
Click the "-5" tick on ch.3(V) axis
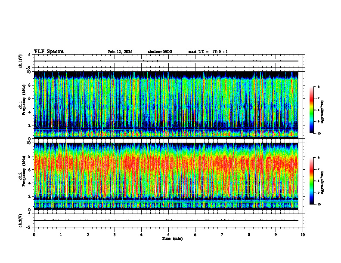point(28,227)
